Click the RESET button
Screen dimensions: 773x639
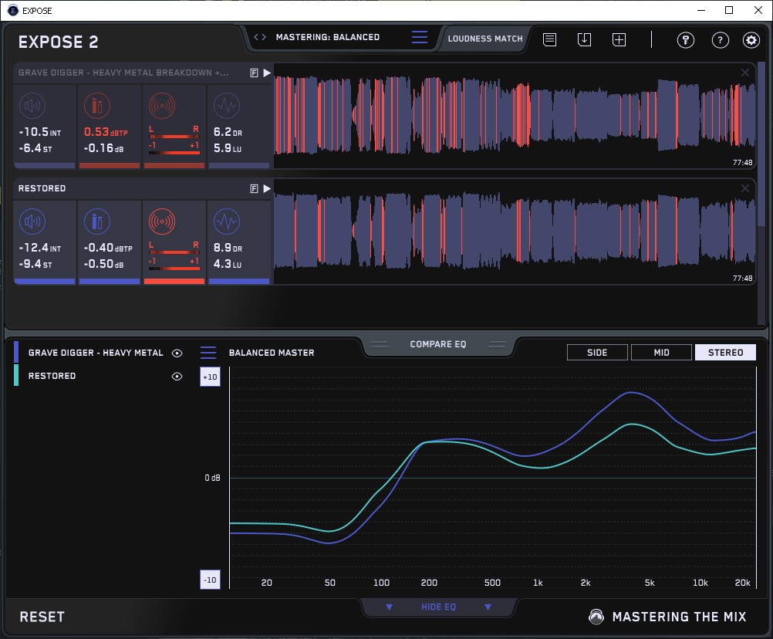42,617
